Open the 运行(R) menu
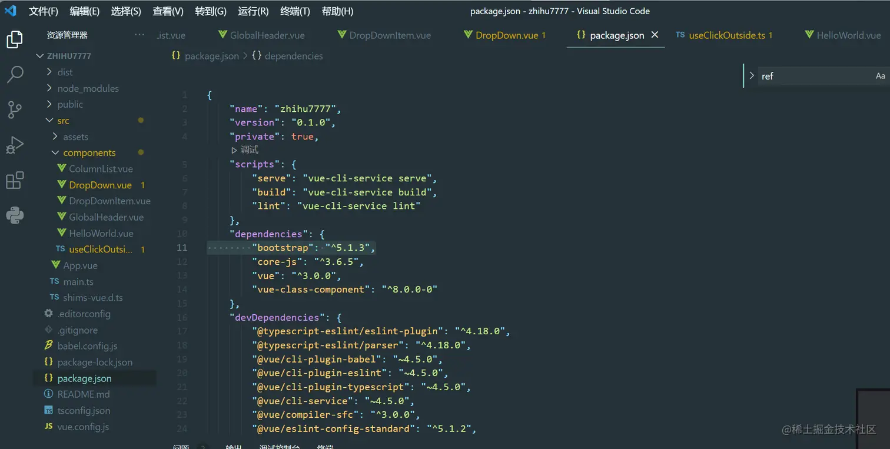The width and height of the screenshot is (890, 449). pyautogui.click(x=253, y=11)
